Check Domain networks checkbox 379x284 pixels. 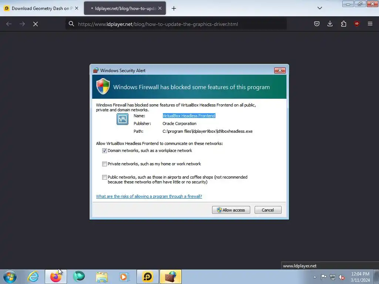click(104, 151)
